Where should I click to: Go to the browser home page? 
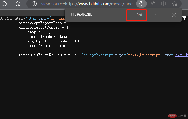click(x=18, y=4)
